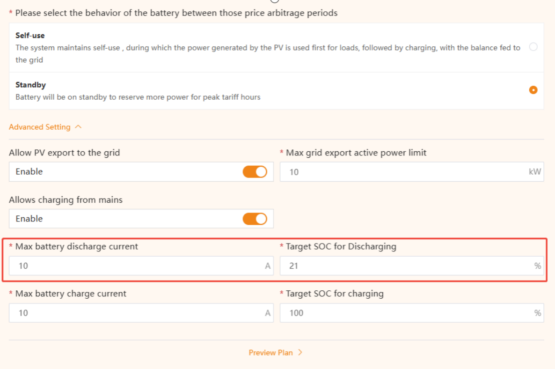Click the Self-use option description row

[x=268, y=53]
